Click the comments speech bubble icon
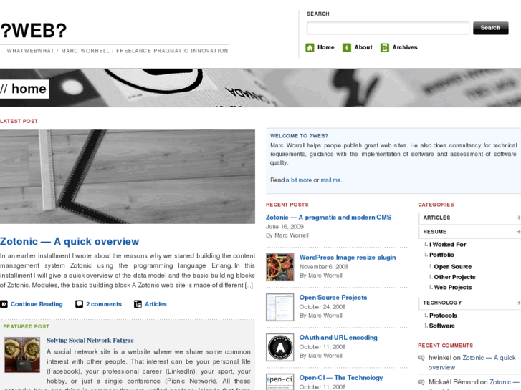Screen dimensions: 521x390 pos(79,304)
